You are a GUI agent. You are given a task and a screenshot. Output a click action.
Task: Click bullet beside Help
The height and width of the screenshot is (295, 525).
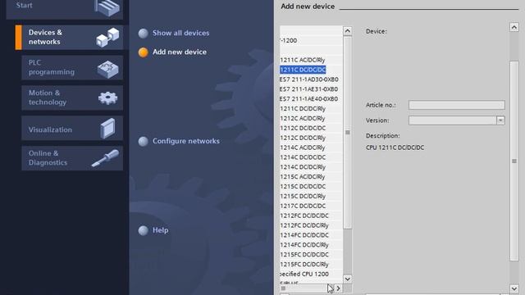coord(144,230)
